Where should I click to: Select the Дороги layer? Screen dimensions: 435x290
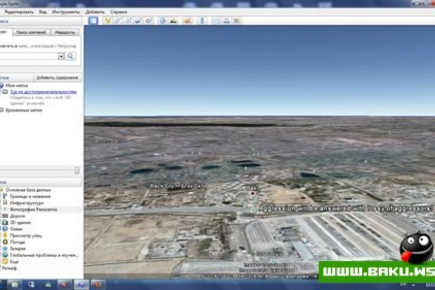[18, 216]
